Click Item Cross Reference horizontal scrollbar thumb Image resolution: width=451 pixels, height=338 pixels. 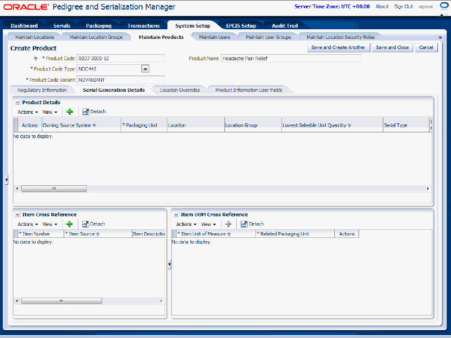[61, 301]
